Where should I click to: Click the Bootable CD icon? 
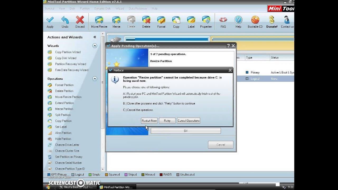coord(255,20)
